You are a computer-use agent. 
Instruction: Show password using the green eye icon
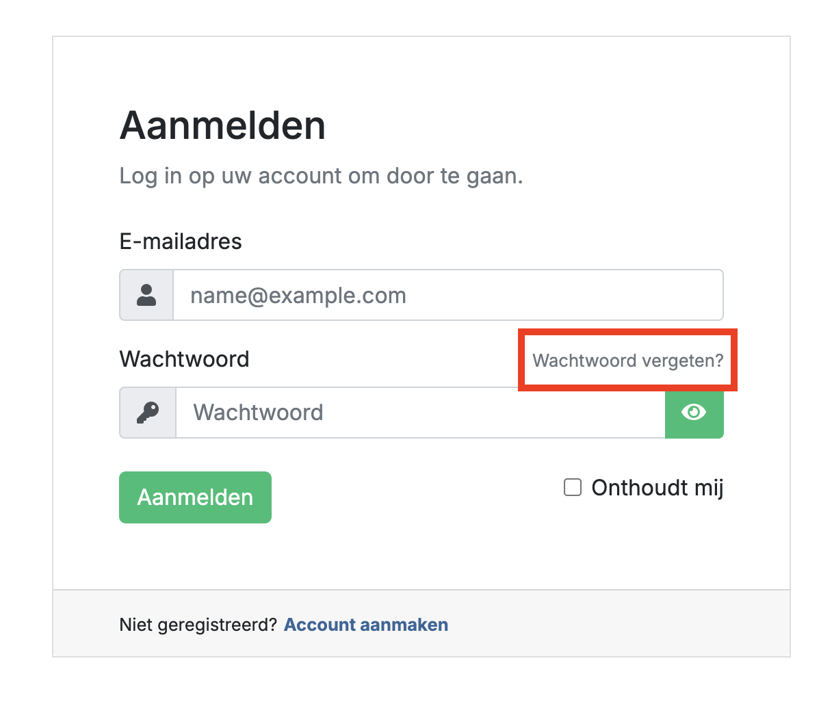[x=694, y=412]
